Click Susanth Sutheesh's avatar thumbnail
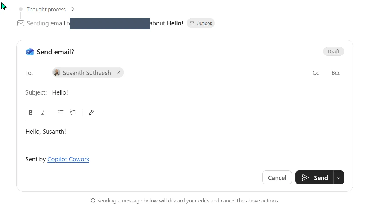 57,73
